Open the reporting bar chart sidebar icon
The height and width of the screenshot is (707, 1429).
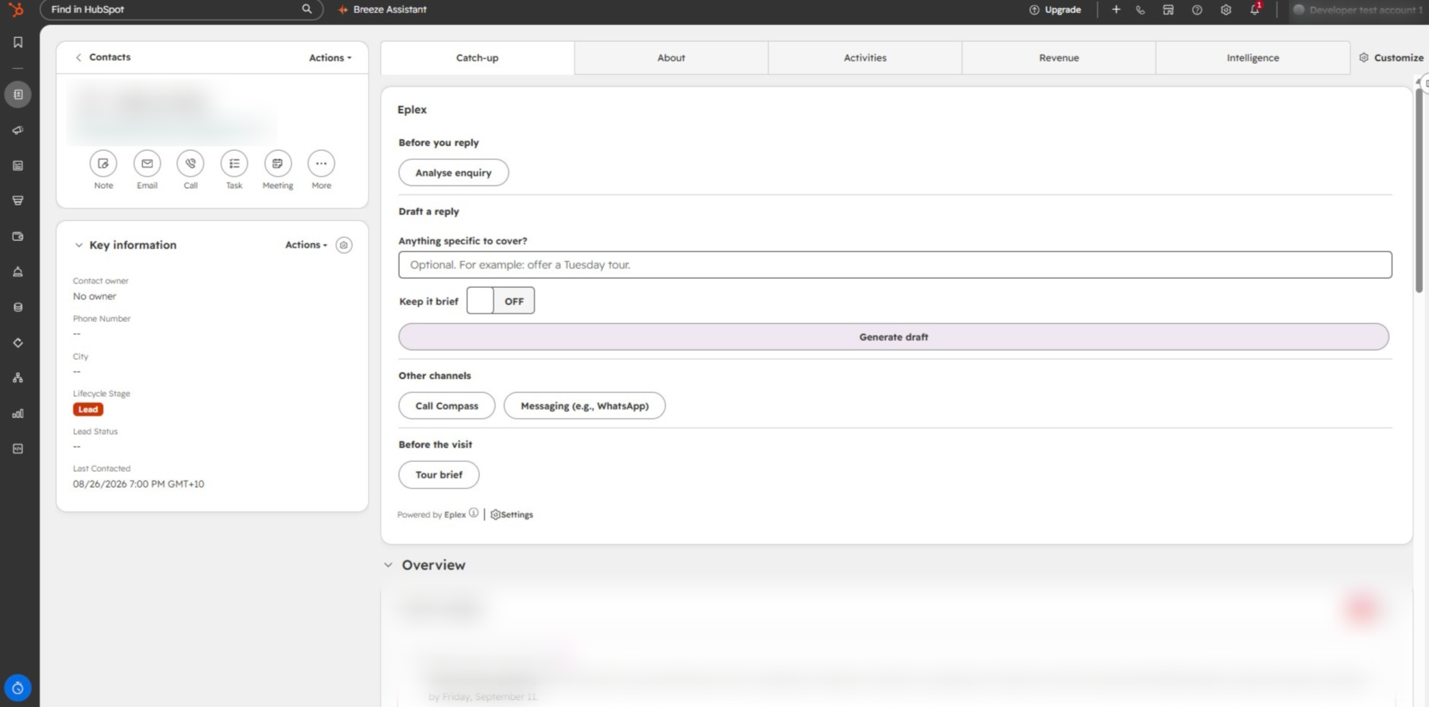click(18, 413)
